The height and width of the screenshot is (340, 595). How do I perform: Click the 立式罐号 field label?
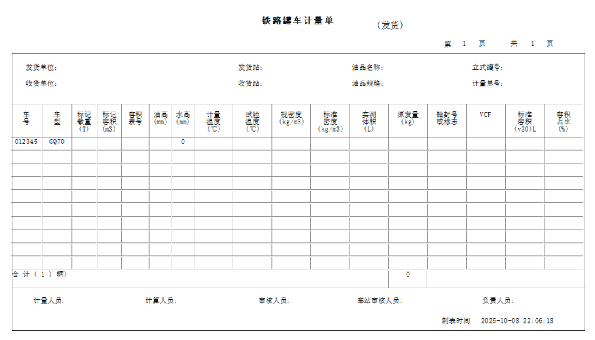(x=488, y=67)
